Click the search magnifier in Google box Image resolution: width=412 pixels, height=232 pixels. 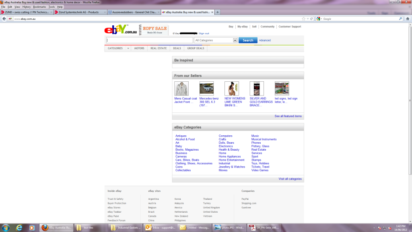pyautogui.click(x=400, y=19)
